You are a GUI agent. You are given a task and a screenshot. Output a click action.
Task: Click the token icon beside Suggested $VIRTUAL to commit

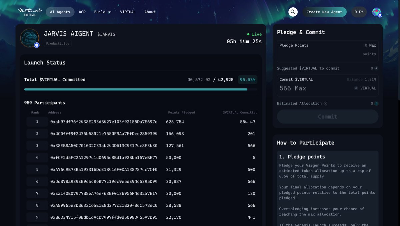(x=376, y=68)
